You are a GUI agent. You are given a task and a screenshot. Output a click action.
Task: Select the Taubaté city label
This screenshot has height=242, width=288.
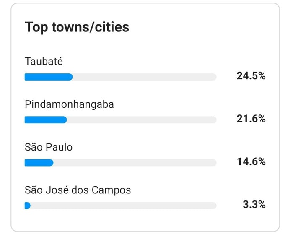44,61
